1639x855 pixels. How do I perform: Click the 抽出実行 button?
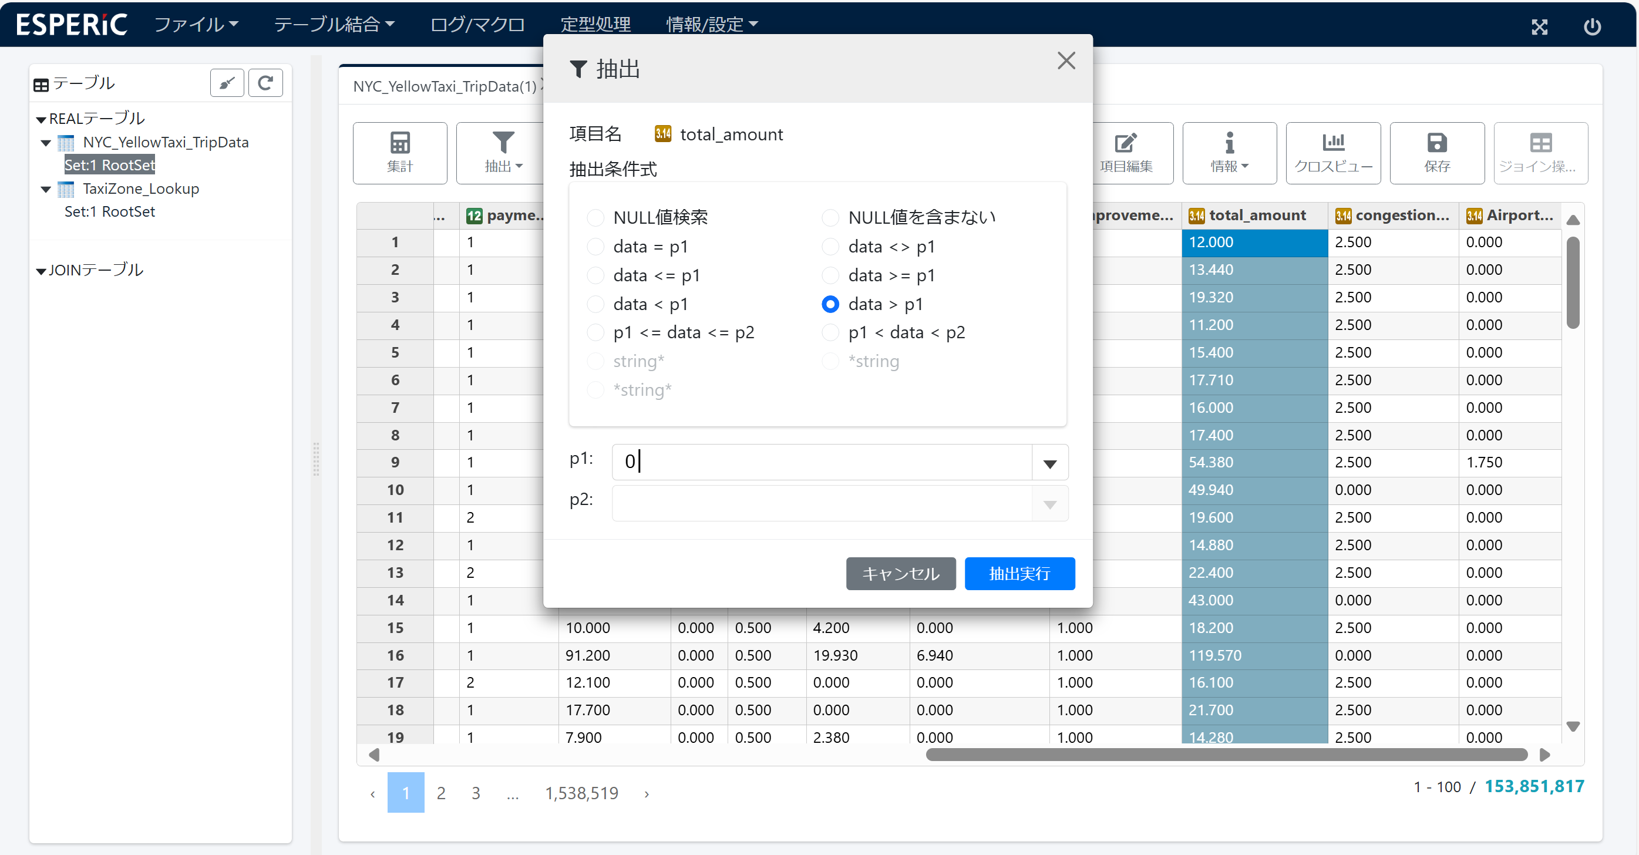[x=1019, y=573]
